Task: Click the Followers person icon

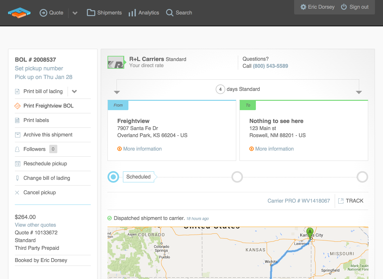Action: coord(17,149)
